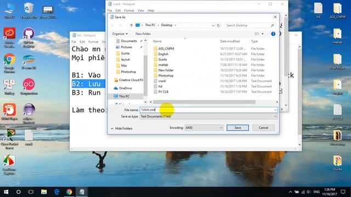Select the matlab folder in file list
The height and width of the screenshot is (197, 351).
click(x=163, y=65)
